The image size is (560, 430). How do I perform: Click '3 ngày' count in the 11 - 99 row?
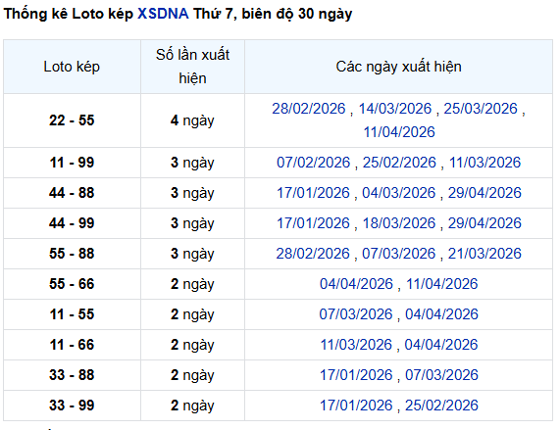pyautogui.click(x=192, y=163)
